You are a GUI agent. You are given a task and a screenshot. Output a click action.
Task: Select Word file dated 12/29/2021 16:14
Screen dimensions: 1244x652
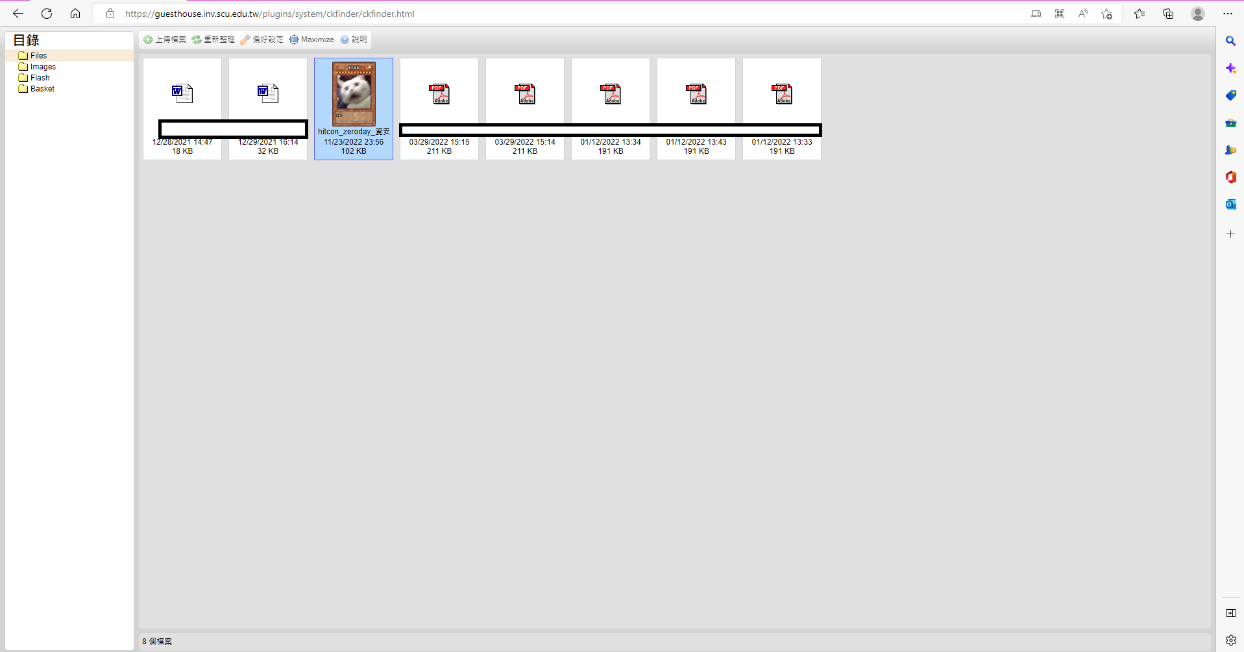pyautogui.click(x=268, y=108)
